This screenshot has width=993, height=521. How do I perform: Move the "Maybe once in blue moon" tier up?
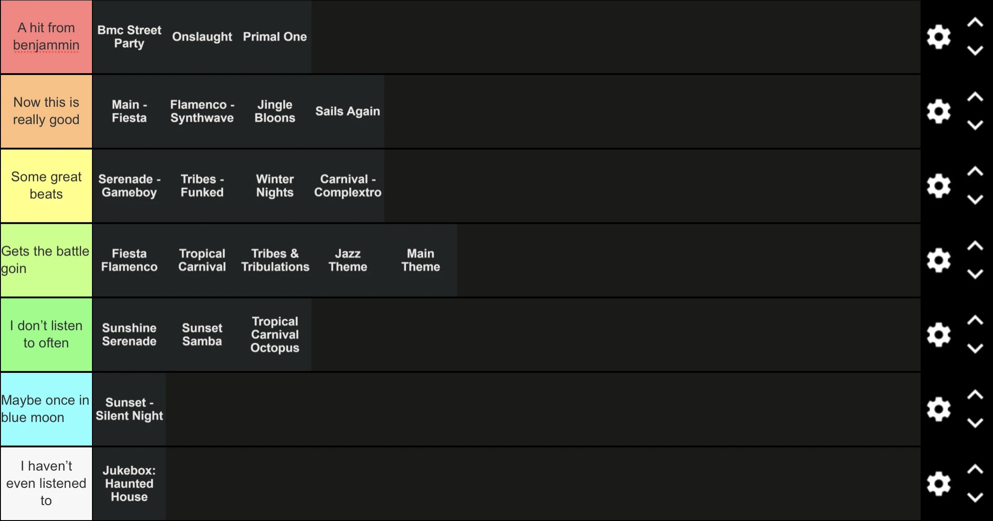974,394
